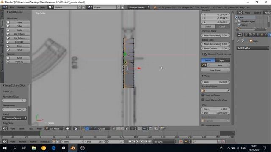The image size is (271, 152).
Task: Play animation in reverse
Action: (x=138, y=142)
